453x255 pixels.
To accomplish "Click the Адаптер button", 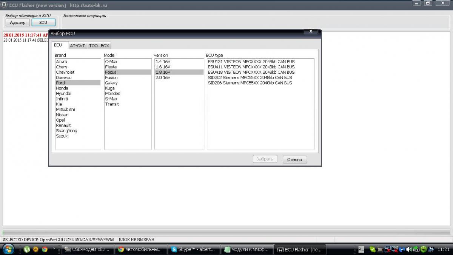I will 18,23.
